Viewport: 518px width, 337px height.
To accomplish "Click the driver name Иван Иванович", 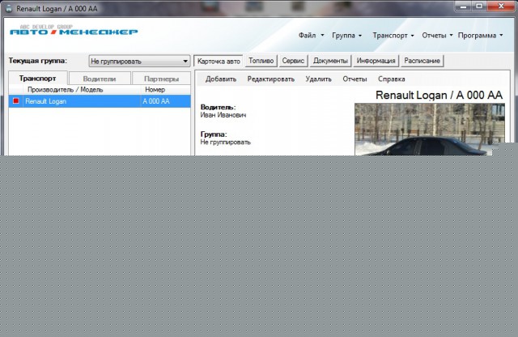I will click(x=223, y=115).
